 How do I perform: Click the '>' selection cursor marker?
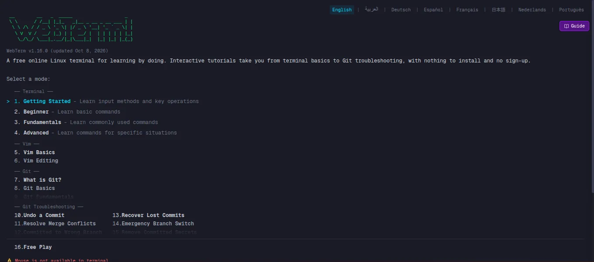tap(8, 101)
